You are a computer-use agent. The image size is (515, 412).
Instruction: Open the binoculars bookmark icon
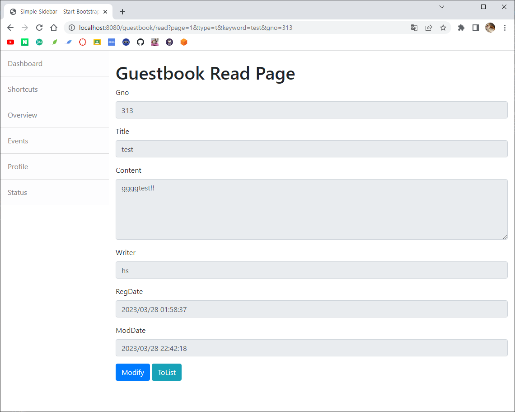(x=126, y=42)
